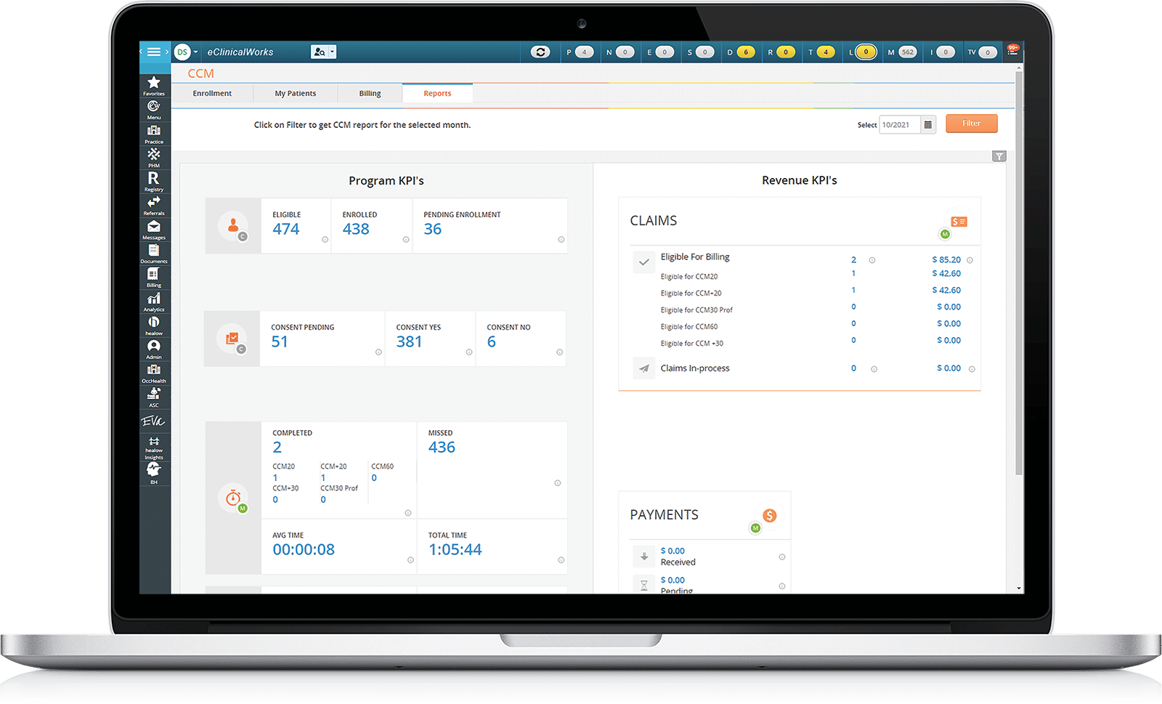Click info icon in Consent No card

(559, 352)
